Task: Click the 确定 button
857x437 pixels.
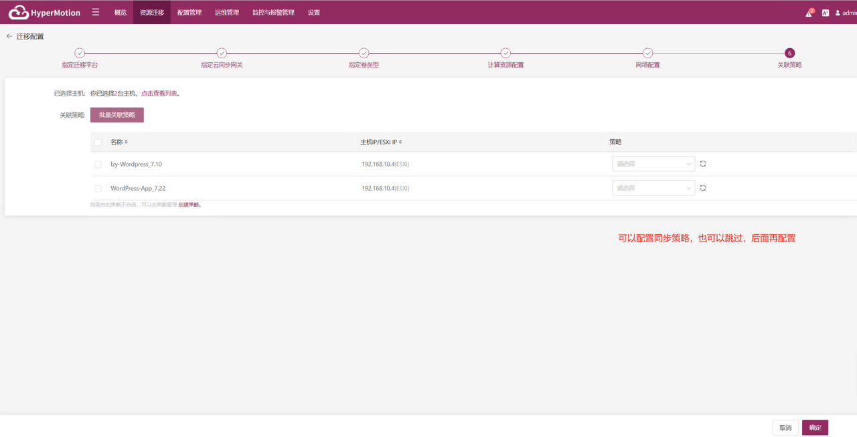Action: [x=815, y=428]
